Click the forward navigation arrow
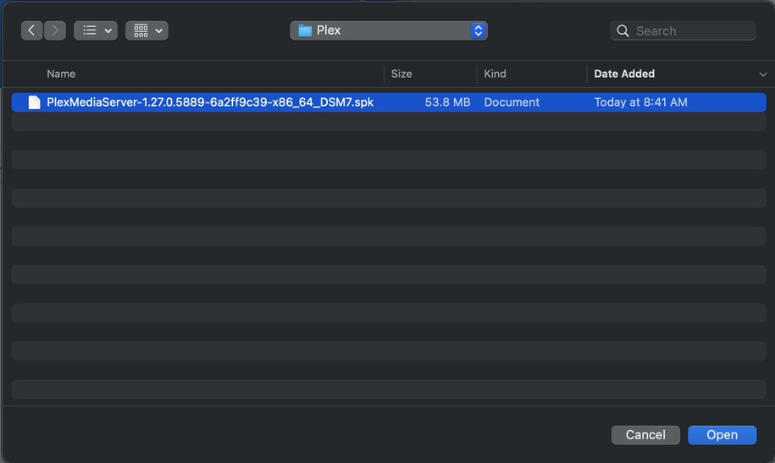775x463 pixels. tap(55, 30)
